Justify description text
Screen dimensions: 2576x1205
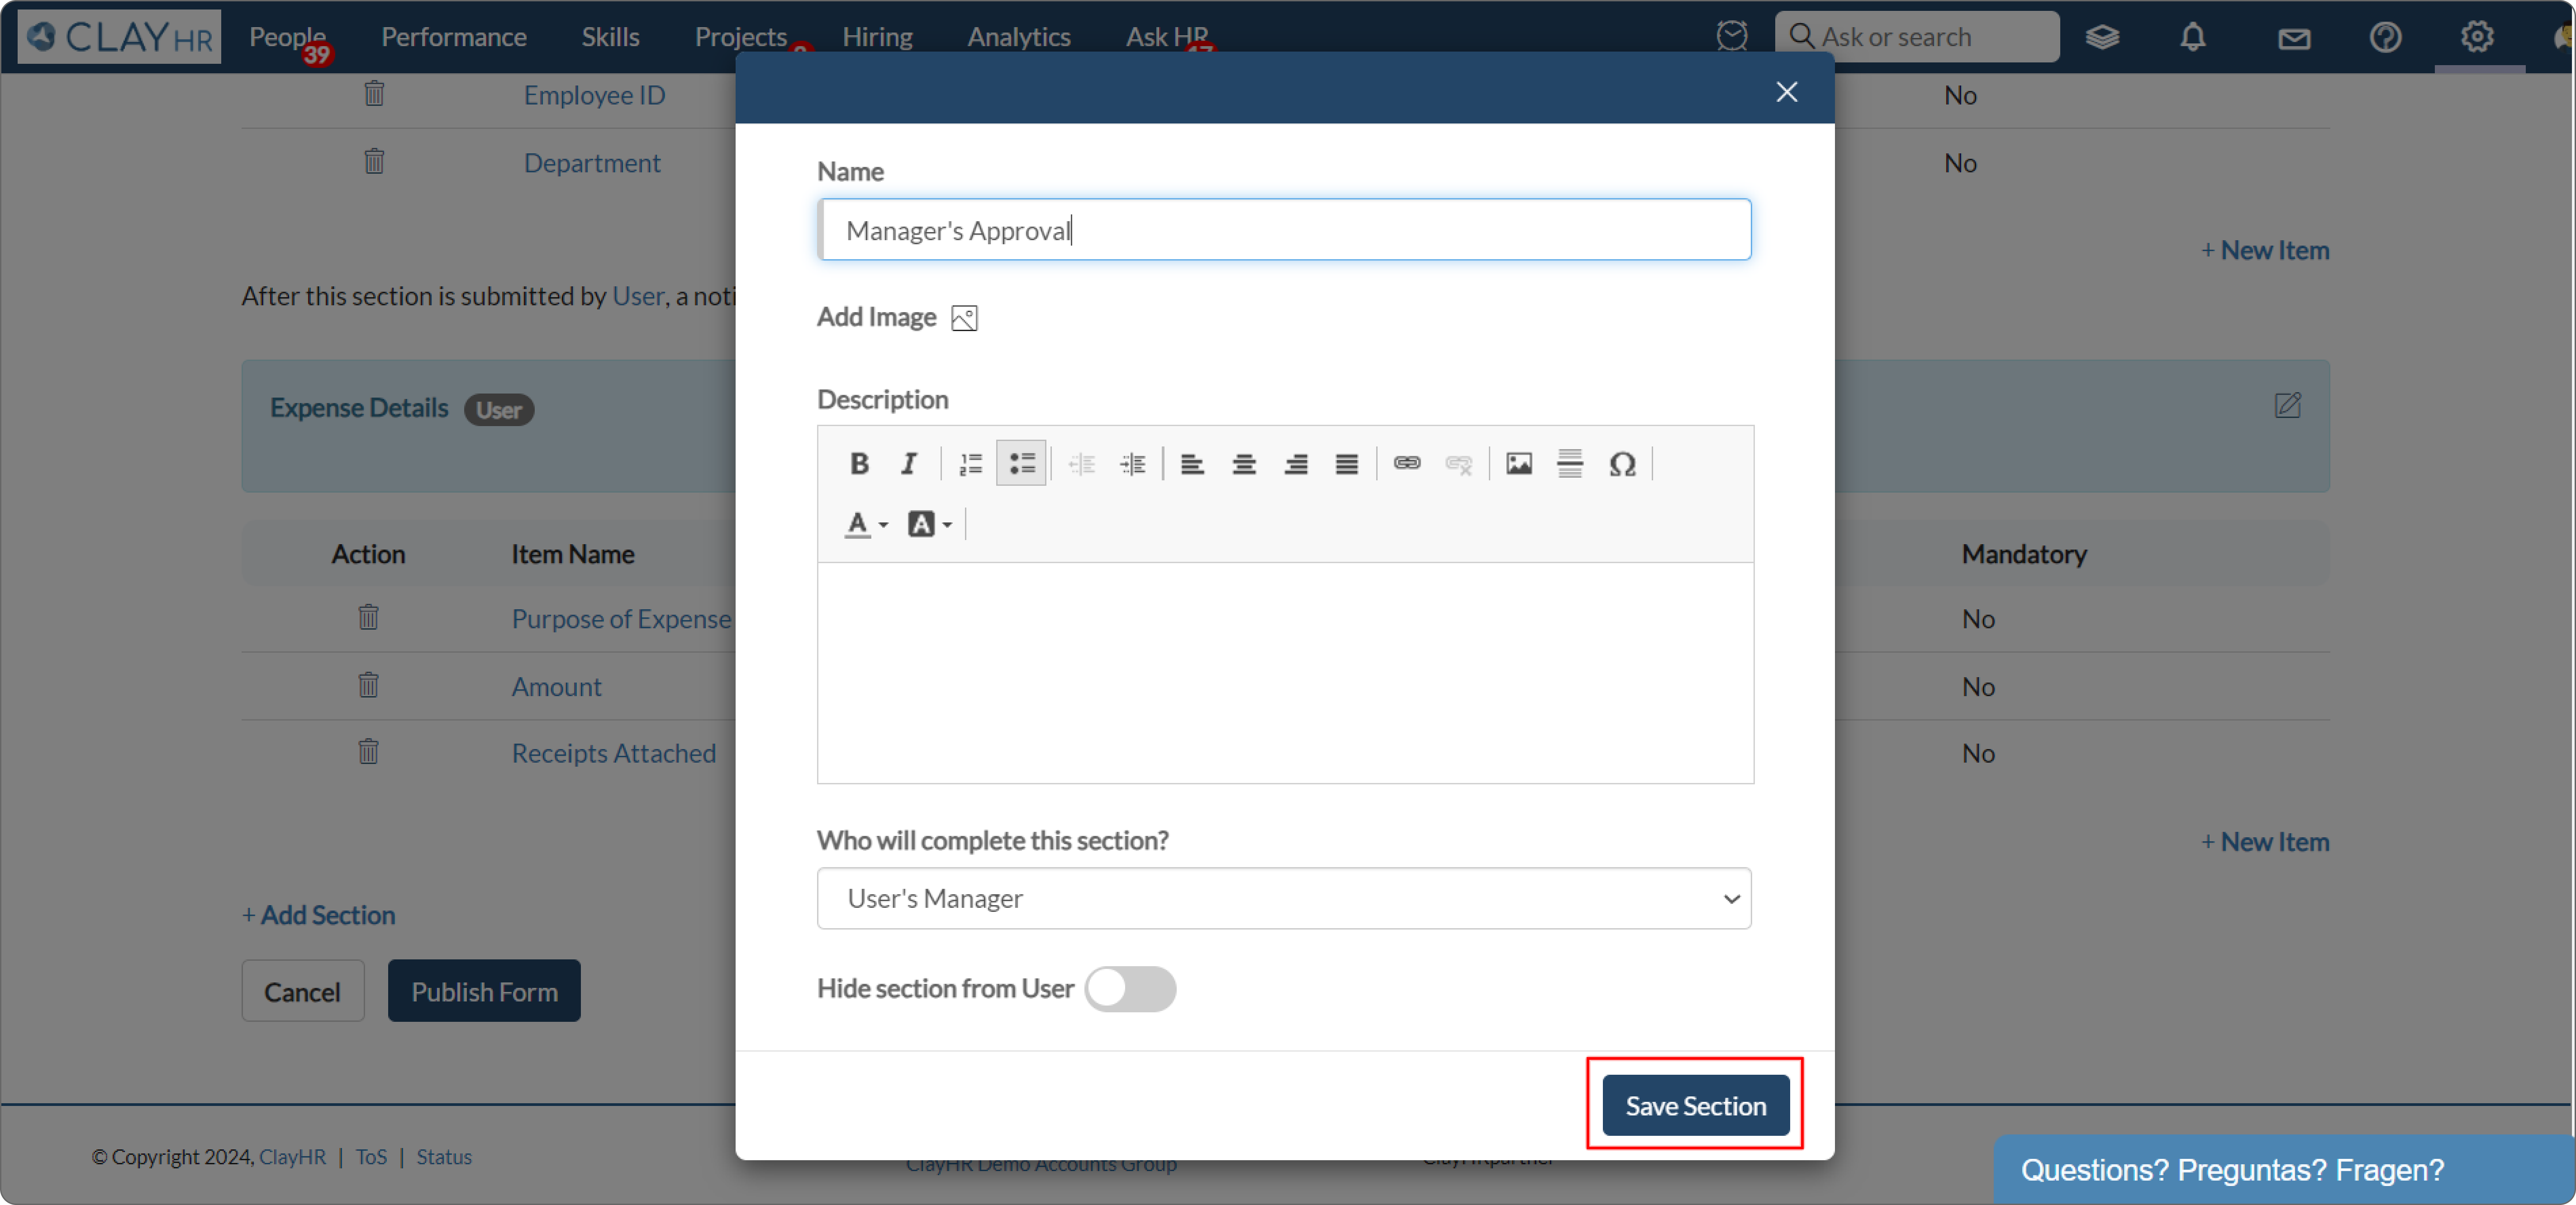[x=1346, y=464]
